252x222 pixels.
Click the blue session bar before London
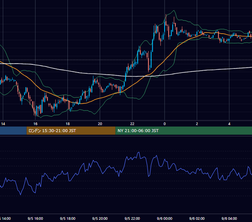[x=13, y=131]
